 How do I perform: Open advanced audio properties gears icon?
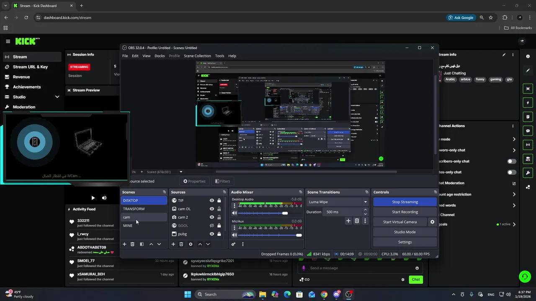tap(234, 244)
